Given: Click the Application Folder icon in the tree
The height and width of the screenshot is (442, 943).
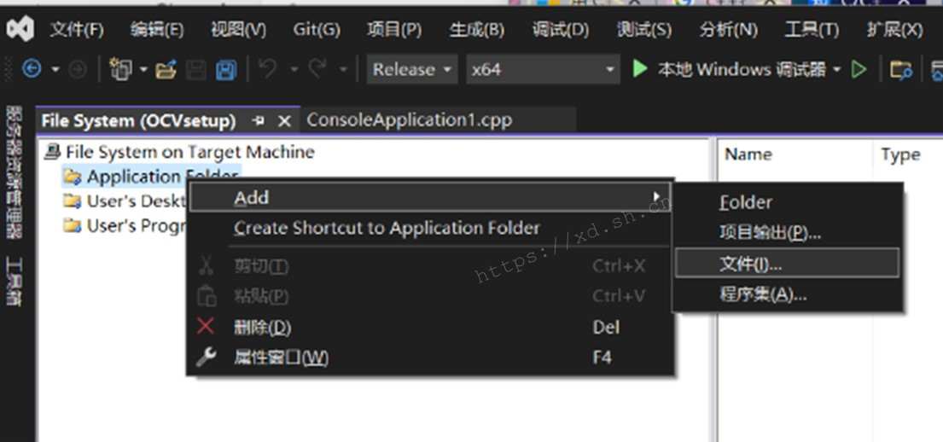Looking at the screenshot, I should coord(73,177).
